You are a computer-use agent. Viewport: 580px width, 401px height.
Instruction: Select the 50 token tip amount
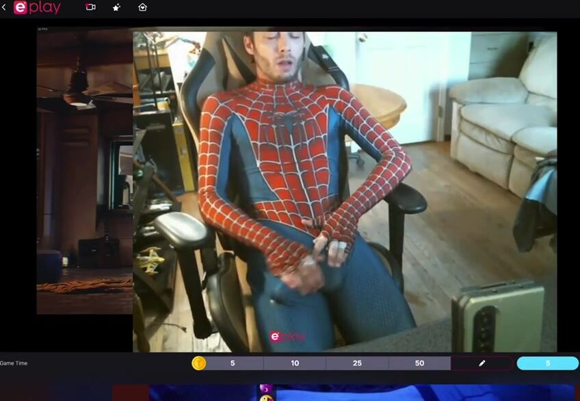coord(419,363)
